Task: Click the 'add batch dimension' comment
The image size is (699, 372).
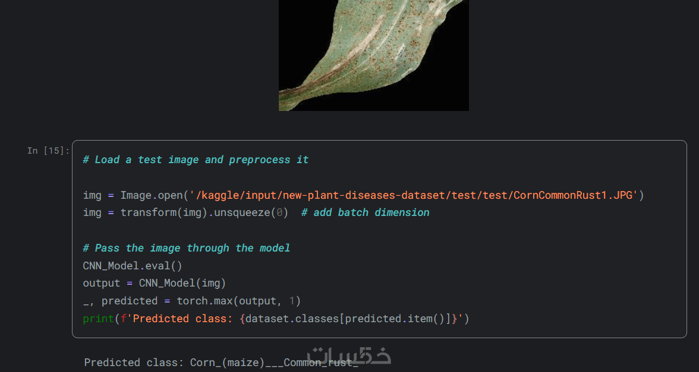Action: coord(371,212)
